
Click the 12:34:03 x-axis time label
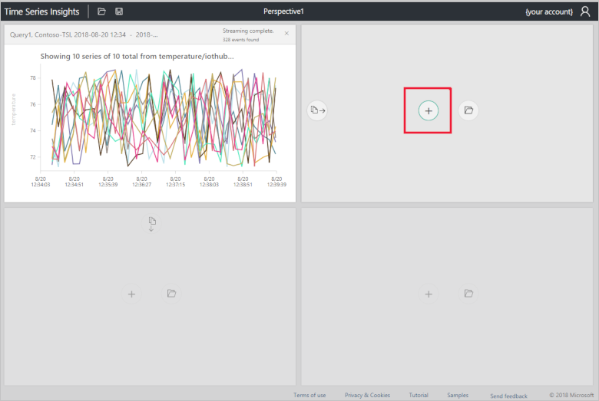tap(41, 185)
